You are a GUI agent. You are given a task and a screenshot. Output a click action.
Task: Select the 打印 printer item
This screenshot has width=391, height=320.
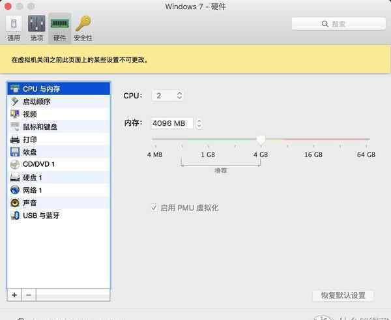tap(59, 139)
